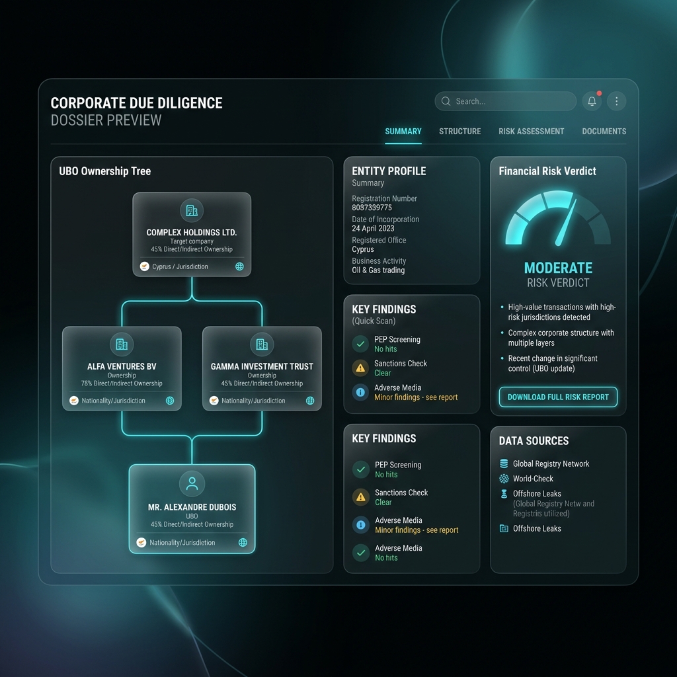
Task: Click Cyprus / Jurisdiction label
Action: (x=180, y=267)
